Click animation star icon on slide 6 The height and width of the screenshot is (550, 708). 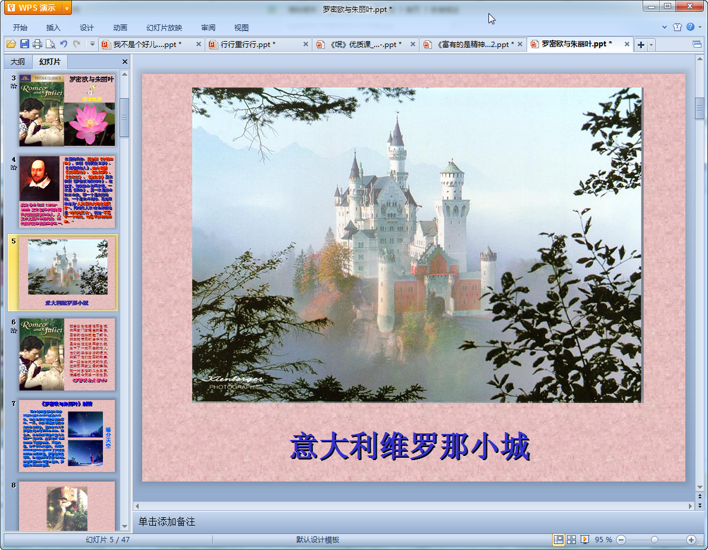tap(14, 330)
